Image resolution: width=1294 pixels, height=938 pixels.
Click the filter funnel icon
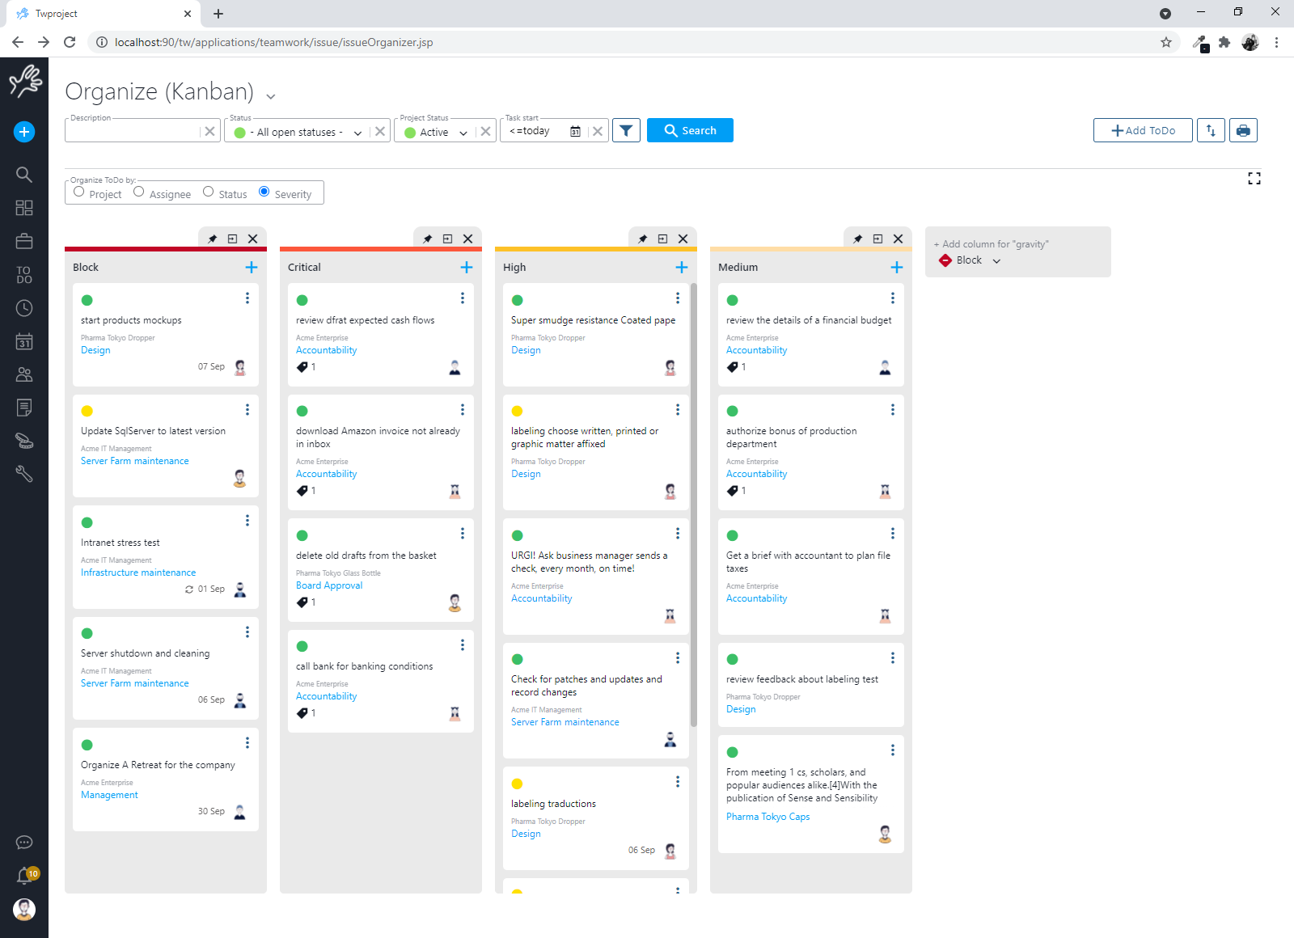point(626,130)
